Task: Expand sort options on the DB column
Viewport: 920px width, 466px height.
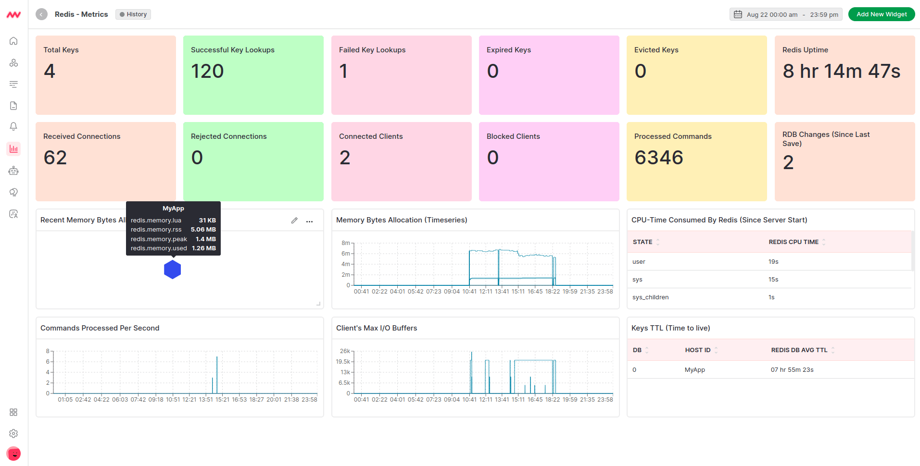Action: click(x=646, y=350)
